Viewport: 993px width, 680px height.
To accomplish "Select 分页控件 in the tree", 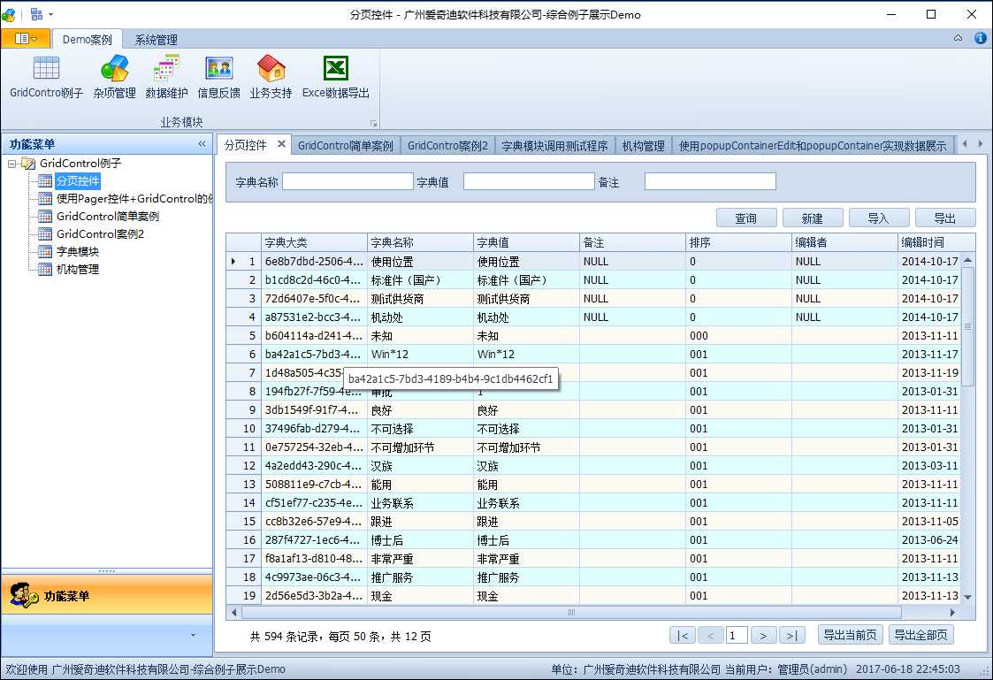I will click(x=78, y=181).
